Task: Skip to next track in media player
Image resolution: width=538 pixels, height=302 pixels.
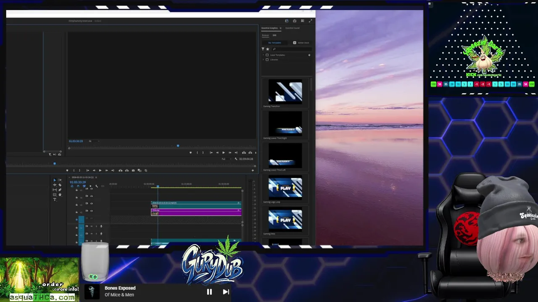Action: [226, 292]
